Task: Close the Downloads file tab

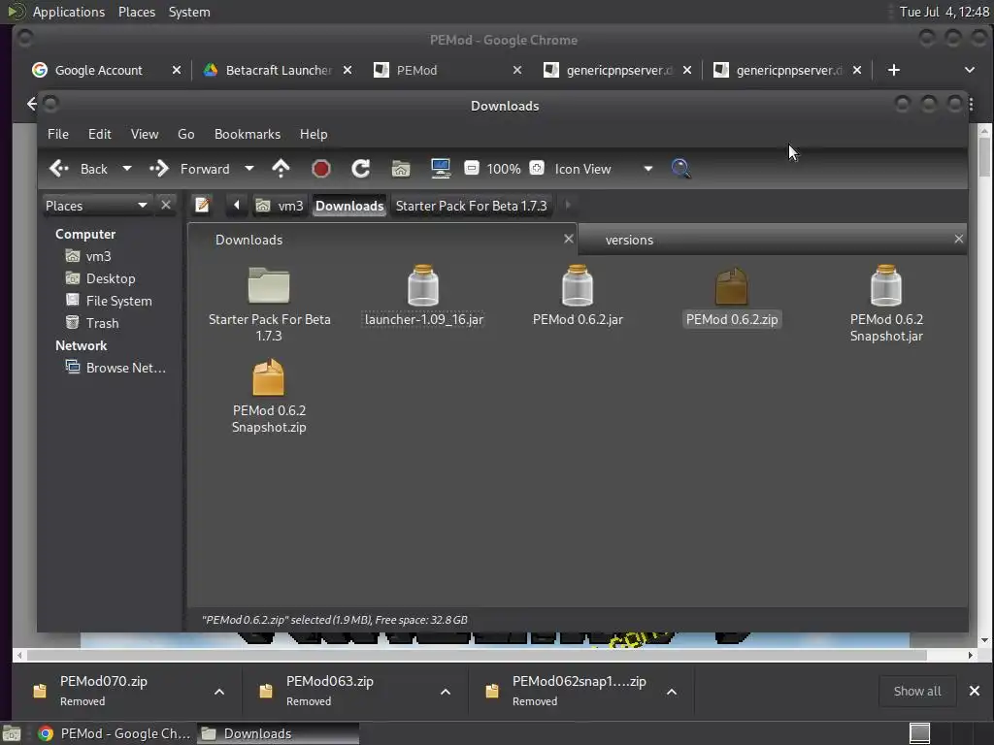Action: click(568, 239)
